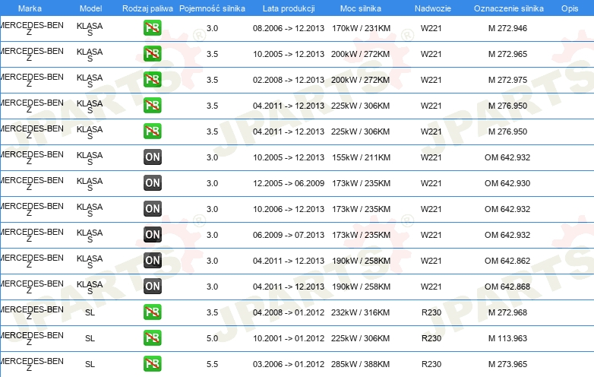Click the Marka column header

(30, 8)
